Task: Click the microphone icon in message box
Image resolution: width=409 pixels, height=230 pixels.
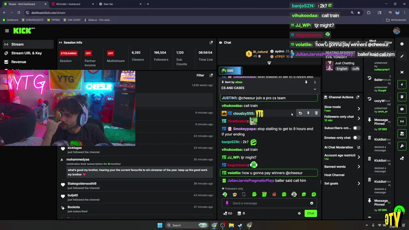Action: click(227, 203)
